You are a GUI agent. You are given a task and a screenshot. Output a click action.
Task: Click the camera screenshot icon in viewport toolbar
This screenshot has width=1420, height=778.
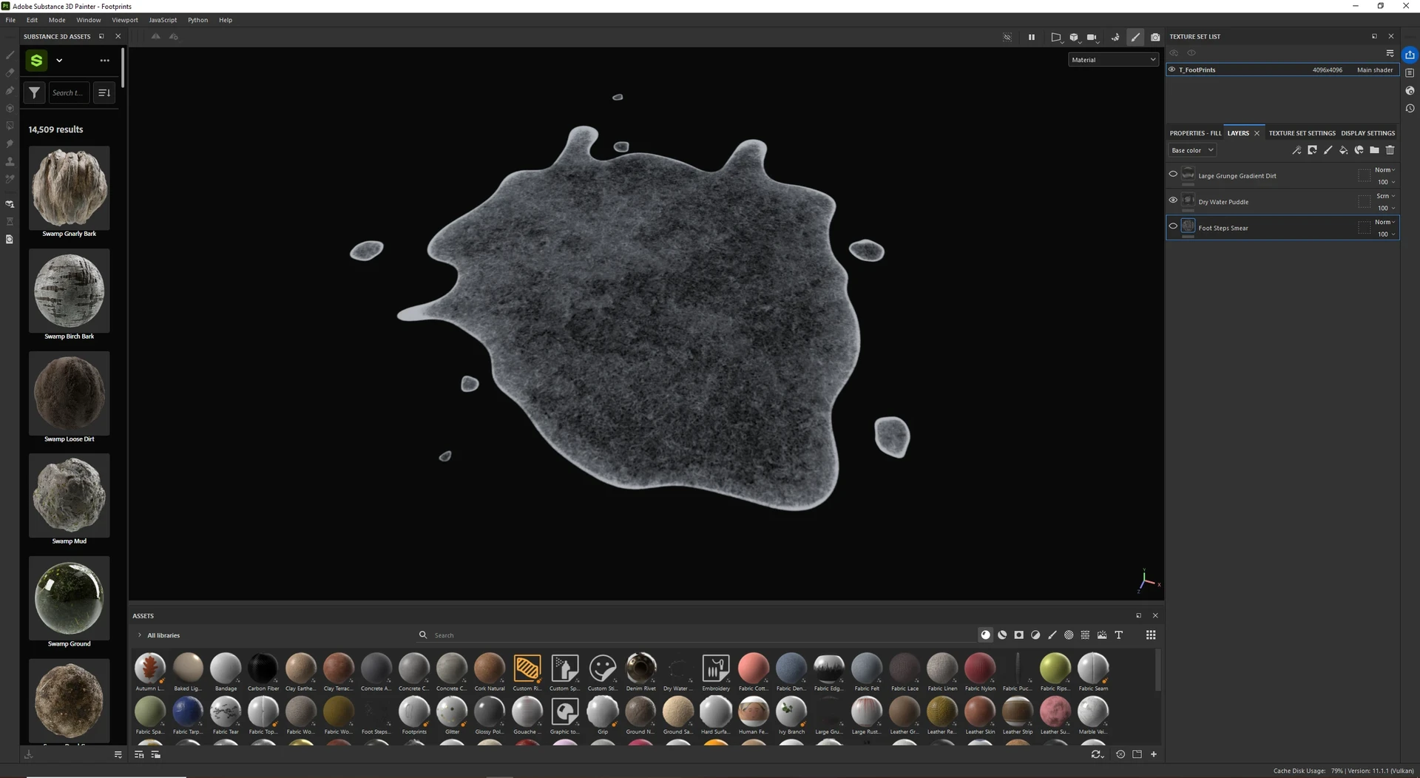pyautogui.click(x=1155, y=37)
